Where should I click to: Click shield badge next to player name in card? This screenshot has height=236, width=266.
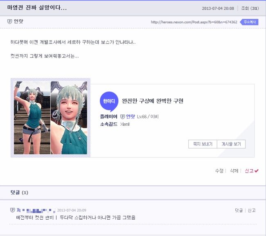(x=122, y=116)
